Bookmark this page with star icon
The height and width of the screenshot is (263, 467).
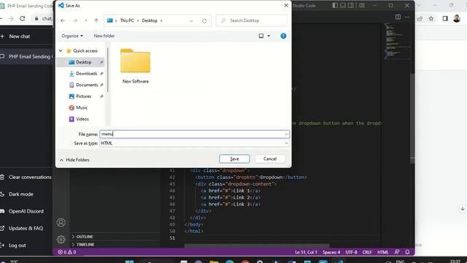431,18
